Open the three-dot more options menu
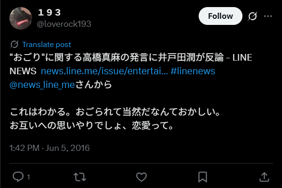The width and height of the screenshot is (282, 188). pyautogui.click(x=268, y=16)
